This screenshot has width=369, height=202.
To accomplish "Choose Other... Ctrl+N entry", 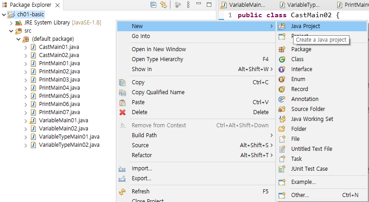I will click(x=321, y=195).
